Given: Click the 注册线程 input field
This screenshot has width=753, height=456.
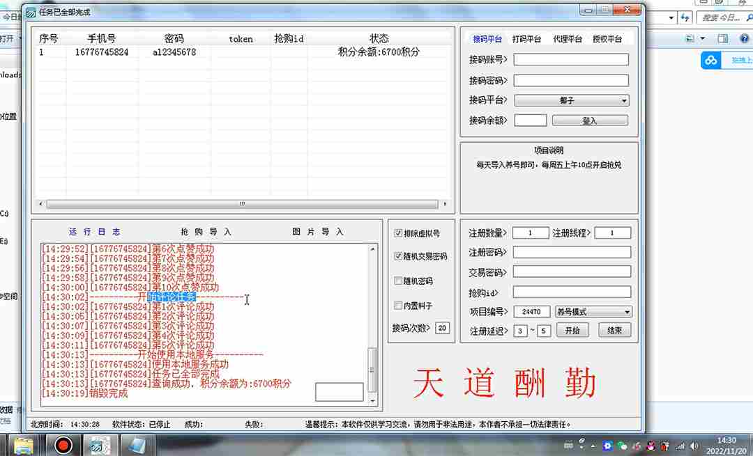Looking at the screenshot, I should [612, 233].
